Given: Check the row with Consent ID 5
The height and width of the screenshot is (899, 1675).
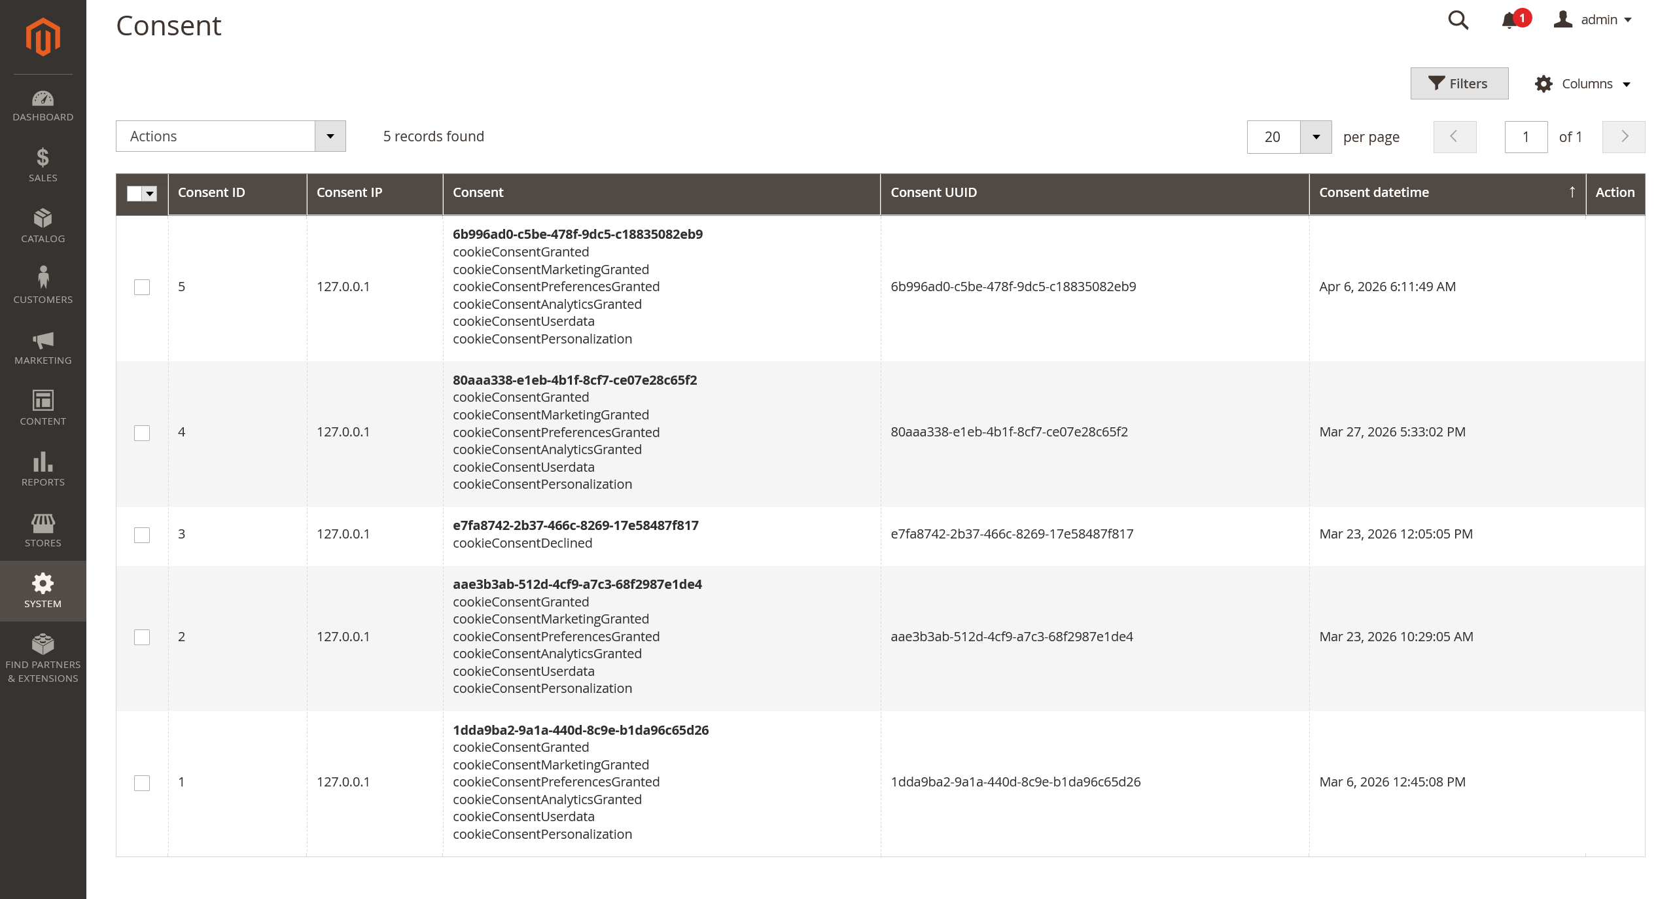Looking at the screenshot, I should [x=142, y=287].
